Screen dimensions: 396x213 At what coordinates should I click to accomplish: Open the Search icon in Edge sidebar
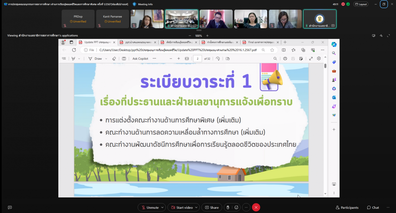point(334,53)
